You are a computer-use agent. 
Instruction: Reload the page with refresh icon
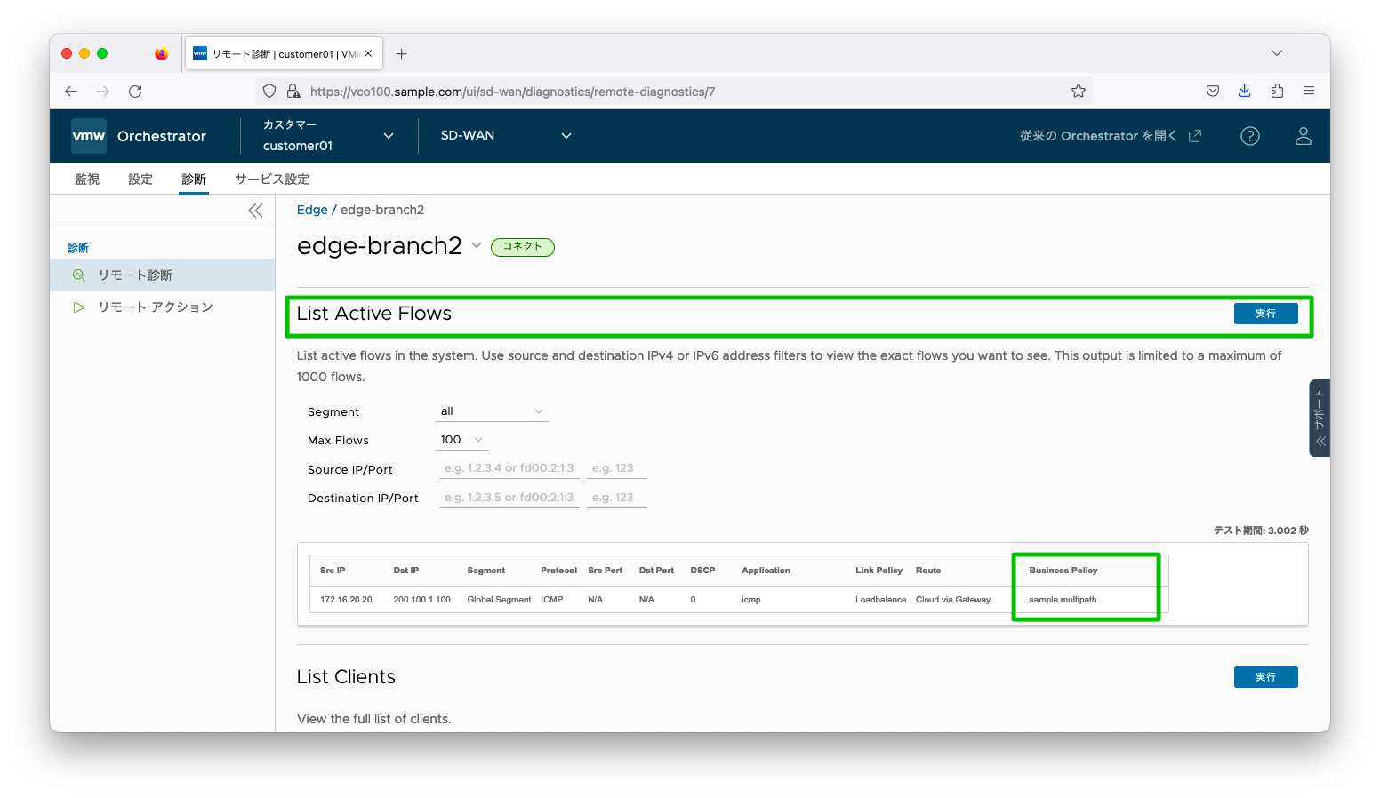click(135, 91)
